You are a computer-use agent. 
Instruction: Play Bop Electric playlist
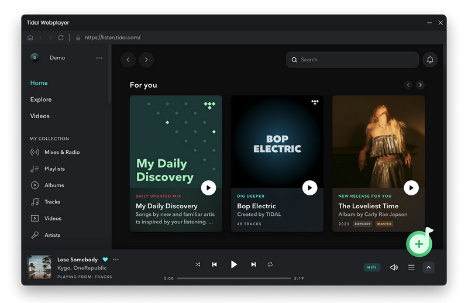[x=309, y=188]
